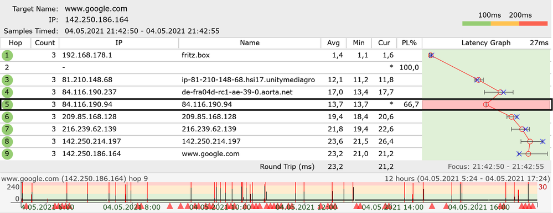
Task: Click the Cur column header
Action: pos(384,43)
